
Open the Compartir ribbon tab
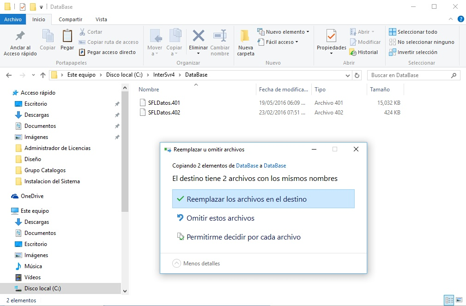pyautogui.click(x=70, y=19)
